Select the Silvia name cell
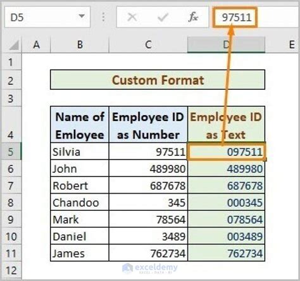Image resolution: width=300 pixels, height=281 pixels. point(80,151)
